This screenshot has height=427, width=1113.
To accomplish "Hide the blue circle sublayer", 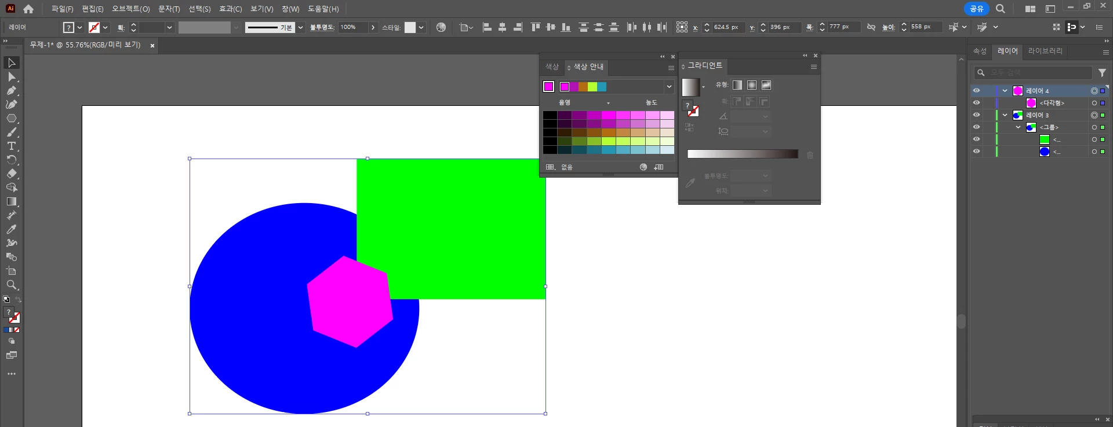I will tap(976, 152).
